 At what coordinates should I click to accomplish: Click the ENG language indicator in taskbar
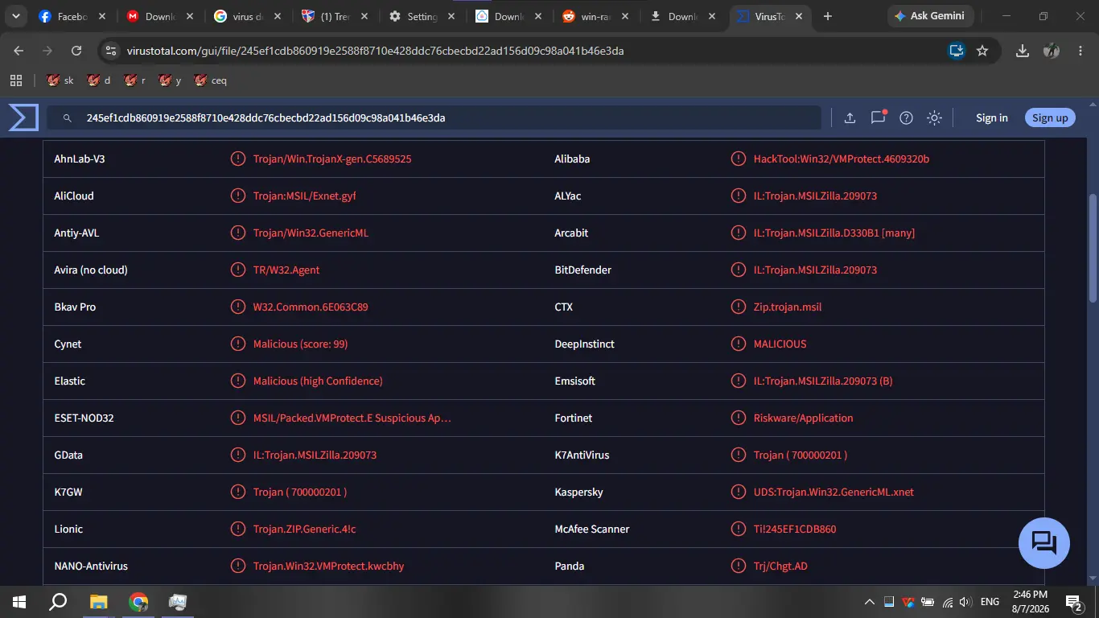click(x=990, y=602)
